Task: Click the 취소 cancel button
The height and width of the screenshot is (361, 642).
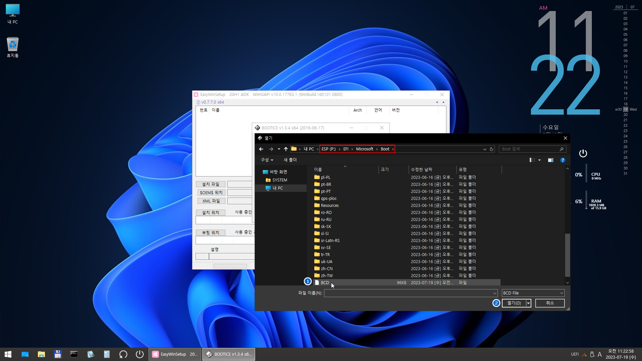Action: point(550,303)
